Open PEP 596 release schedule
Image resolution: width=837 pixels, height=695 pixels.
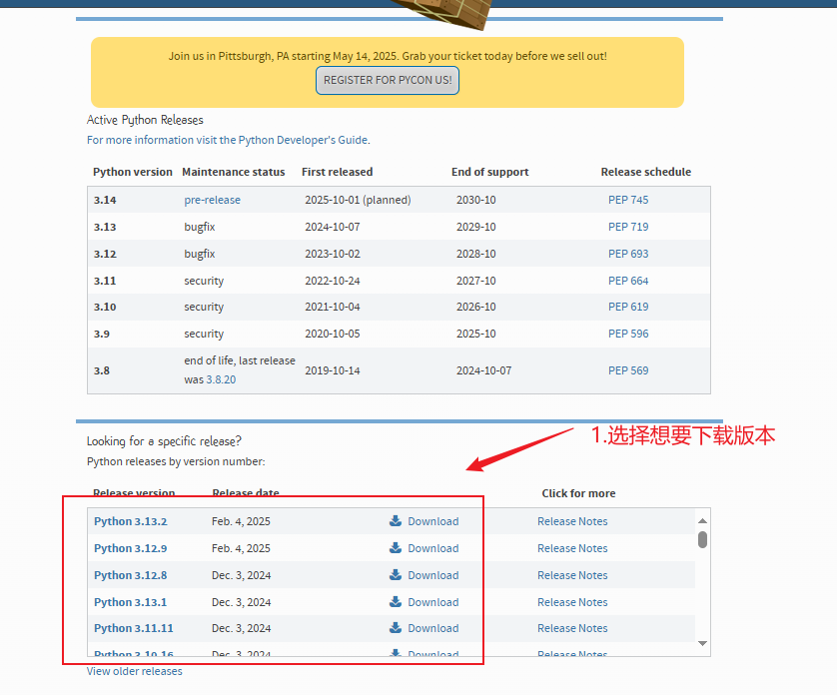[628, 334]
